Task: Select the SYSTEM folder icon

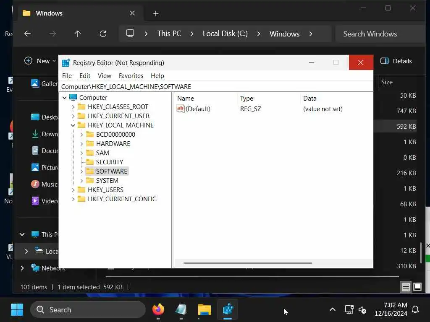Action: (90, 180)
